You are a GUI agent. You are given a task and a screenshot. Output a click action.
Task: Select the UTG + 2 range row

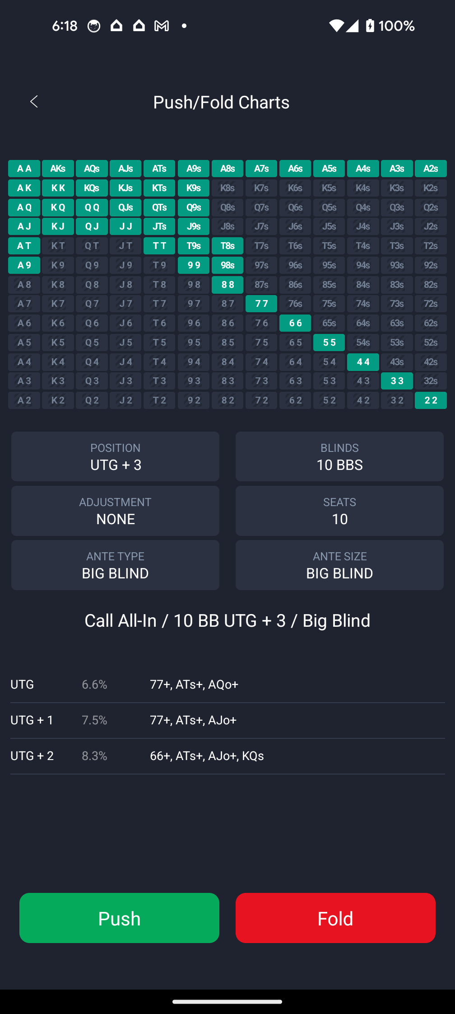pos(227,756)
